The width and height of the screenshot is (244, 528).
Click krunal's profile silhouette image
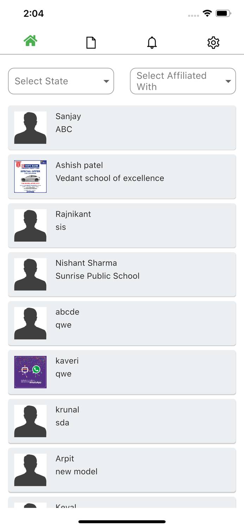coord(30,421)
